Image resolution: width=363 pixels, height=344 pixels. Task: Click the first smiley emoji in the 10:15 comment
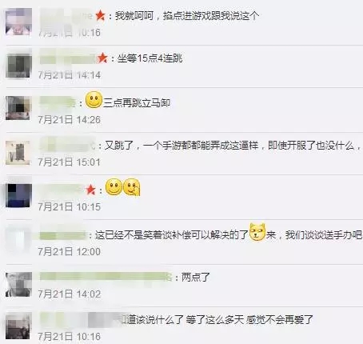tap(114, 186)
